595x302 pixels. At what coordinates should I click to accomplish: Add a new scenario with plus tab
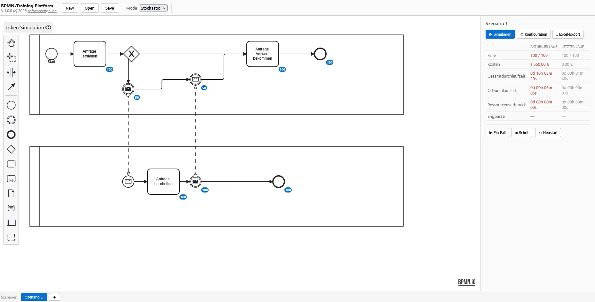[54, 297]
